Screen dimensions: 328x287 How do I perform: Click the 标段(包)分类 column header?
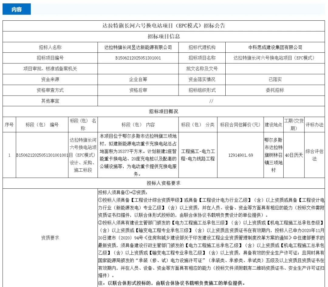(x=198, y=125)
